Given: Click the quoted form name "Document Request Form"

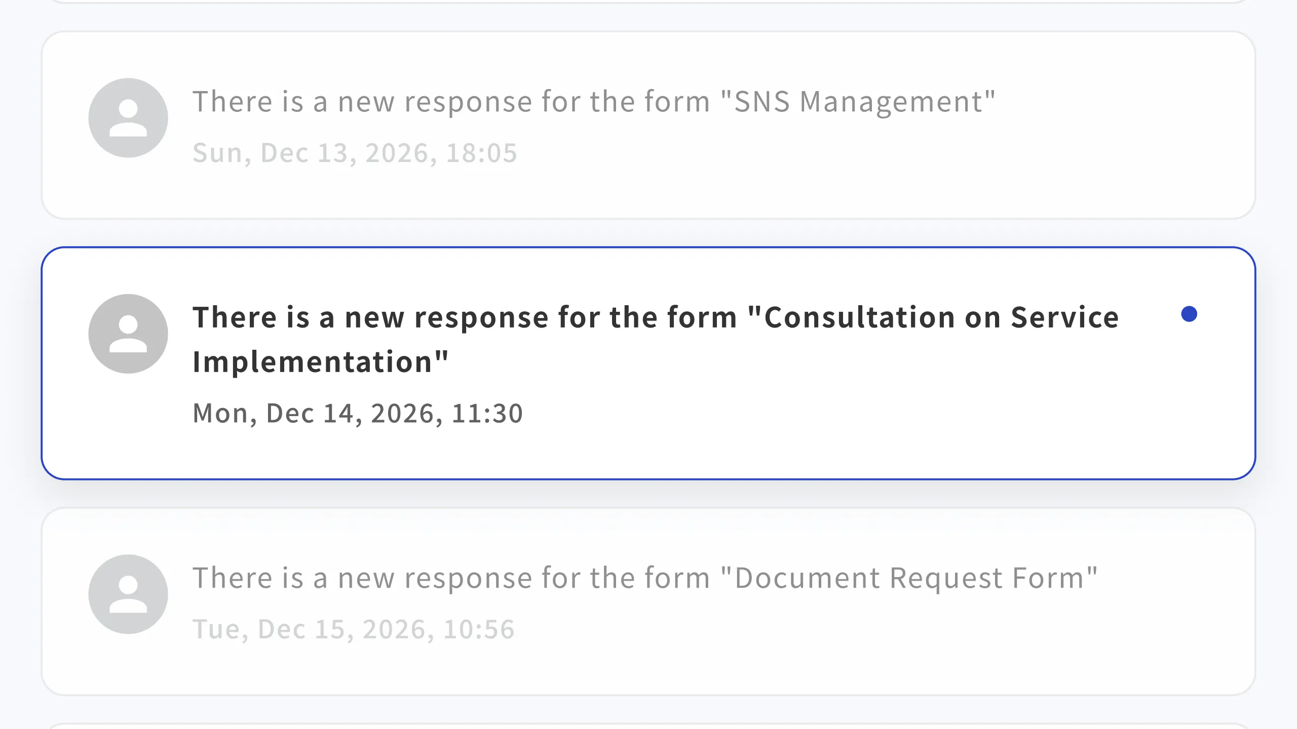Looking at the screenshot, I should (909, 578).
